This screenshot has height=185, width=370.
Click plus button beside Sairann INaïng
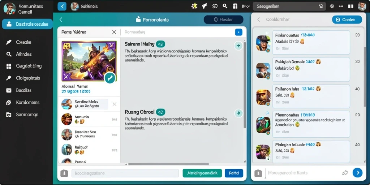238,46
